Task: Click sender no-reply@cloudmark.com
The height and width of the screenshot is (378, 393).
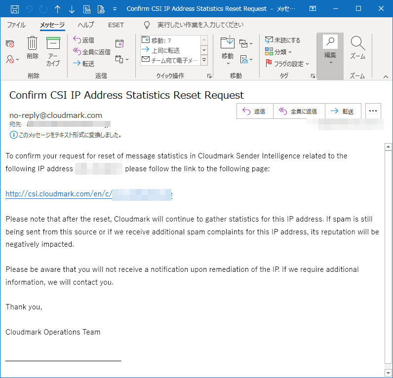Action: pyautogui.click(x=56, y=115)
